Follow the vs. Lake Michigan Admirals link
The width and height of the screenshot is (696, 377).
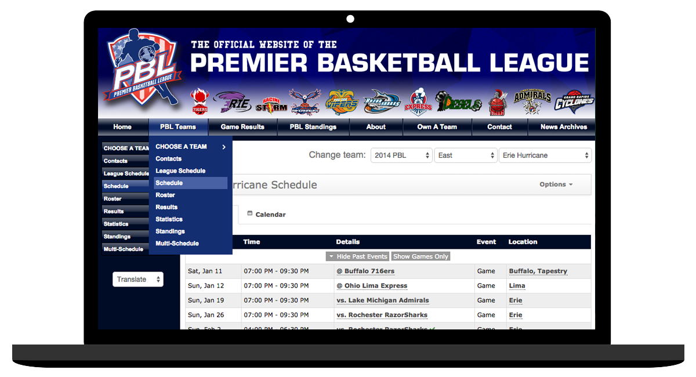pos(383,300)
